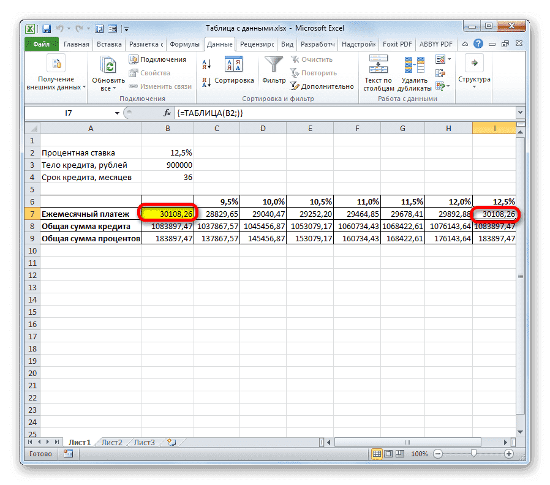Viewport: 550px width, 485px height.
Task: Click the Insert Function fx button
Action: click(167, 113)
